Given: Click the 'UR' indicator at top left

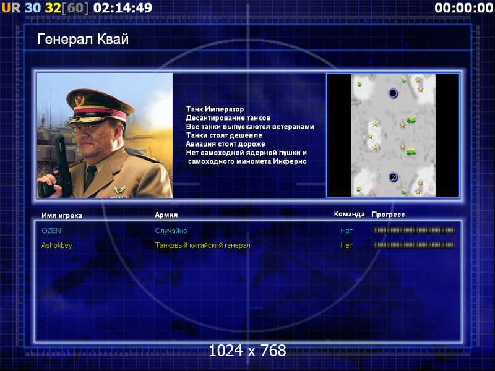Looking at the screenshot, I should (11, 8).
